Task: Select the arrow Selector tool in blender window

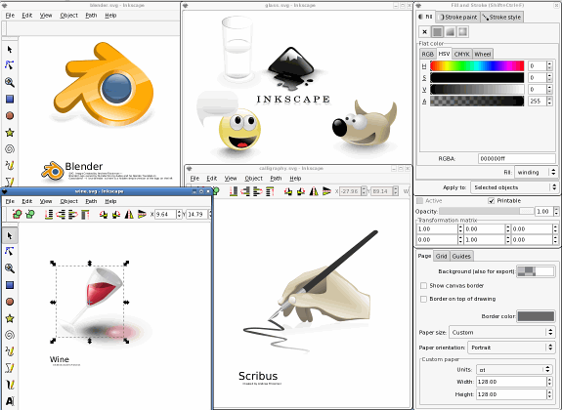Action: click(10, 50)
